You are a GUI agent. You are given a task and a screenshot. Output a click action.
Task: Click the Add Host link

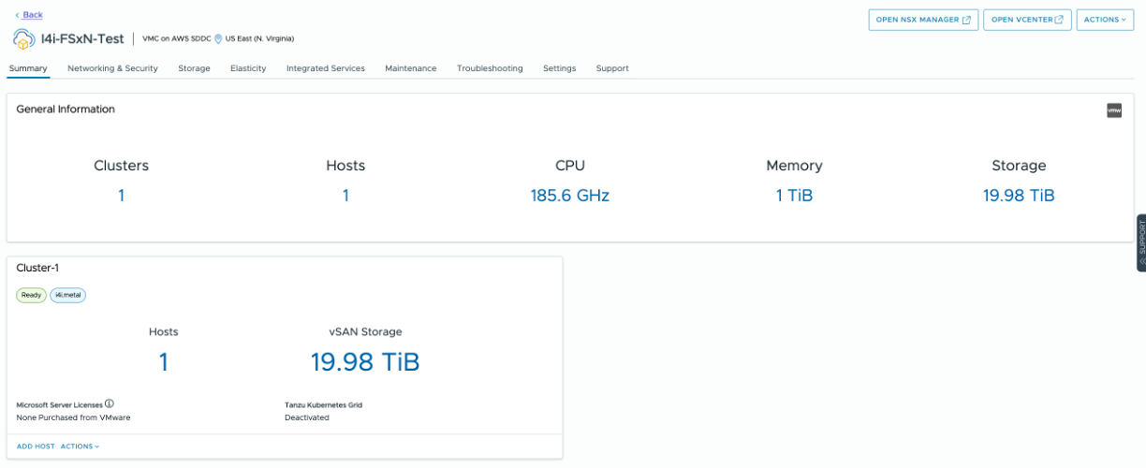click(36, 446)
